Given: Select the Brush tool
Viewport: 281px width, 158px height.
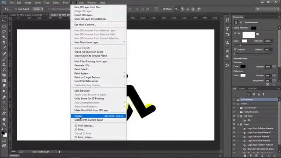Looking at the screenshot, I should point(4,59).
